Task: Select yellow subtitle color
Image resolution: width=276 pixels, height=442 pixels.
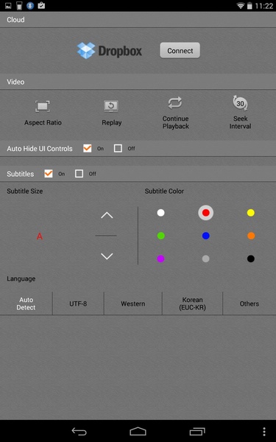Action: pyautogui.click(x=251, y=213)
